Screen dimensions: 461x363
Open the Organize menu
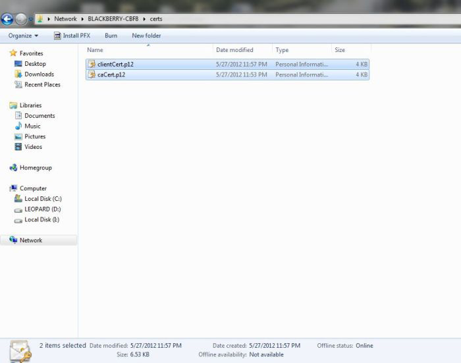pos(23,36)
